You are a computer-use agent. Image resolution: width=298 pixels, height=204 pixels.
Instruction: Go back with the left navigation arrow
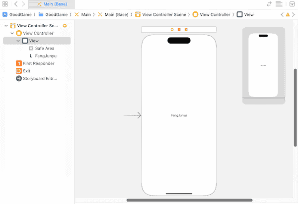click(16, 4)
